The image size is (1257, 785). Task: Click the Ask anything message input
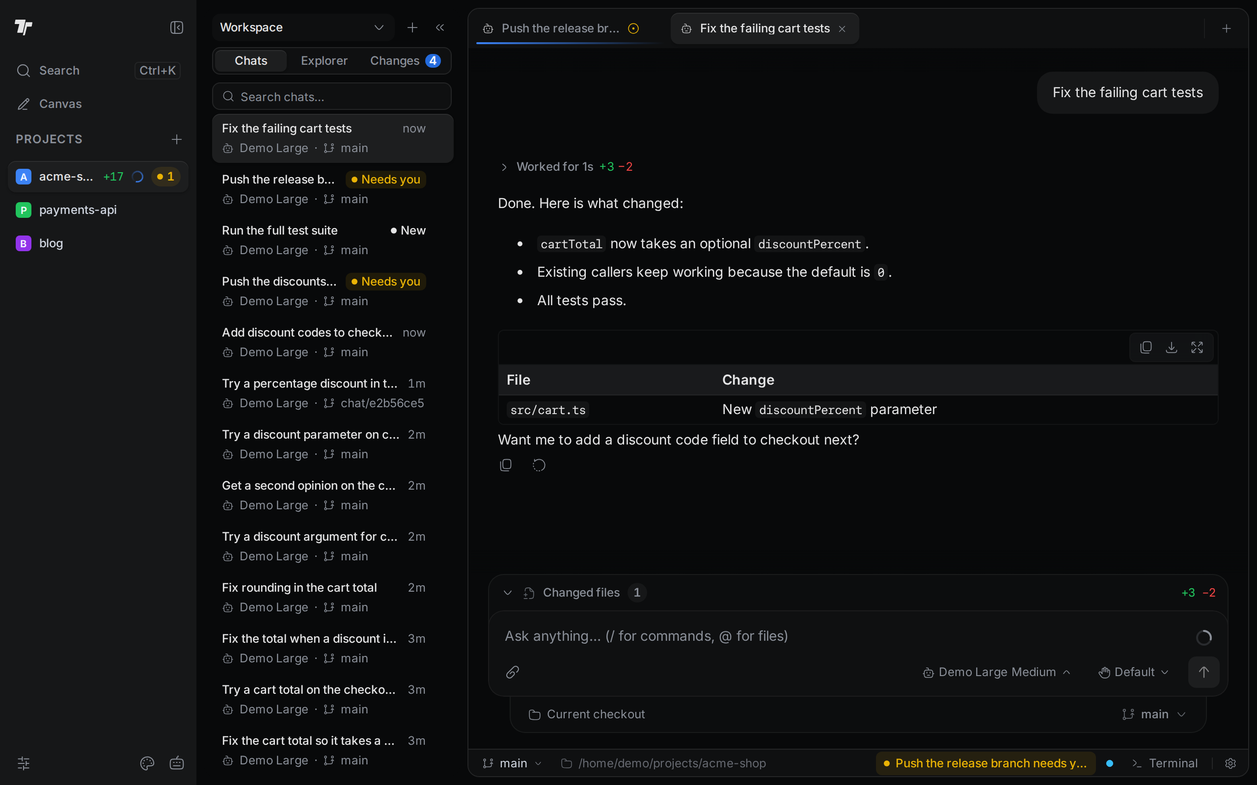click(847, 636)
